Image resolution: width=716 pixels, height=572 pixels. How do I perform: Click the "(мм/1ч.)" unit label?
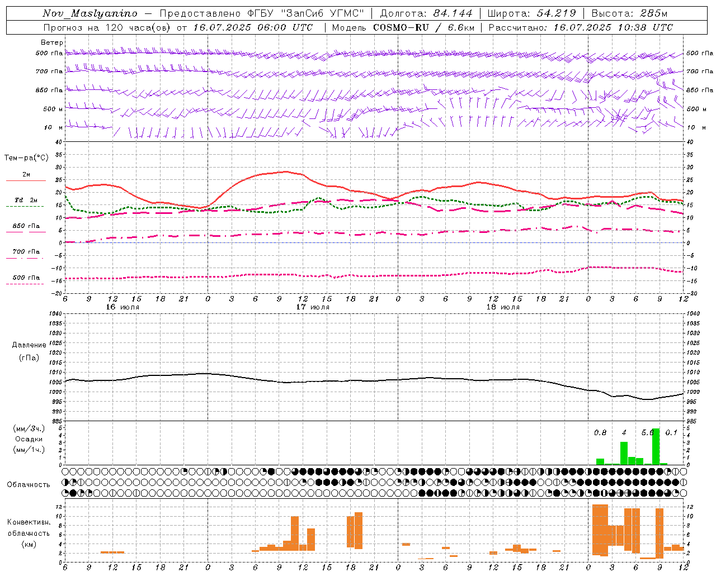coord(29,450)
